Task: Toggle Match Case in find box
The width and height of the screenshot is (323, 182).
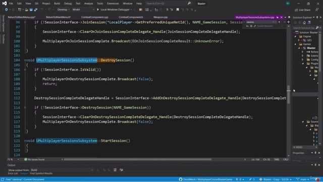Action: tap(247, 26)
